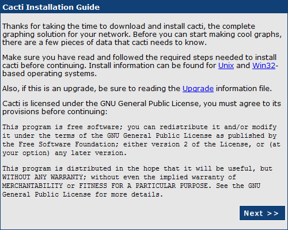Click the "Make sure you have read" line
288x230 pixels.
[x=139, y=58]
